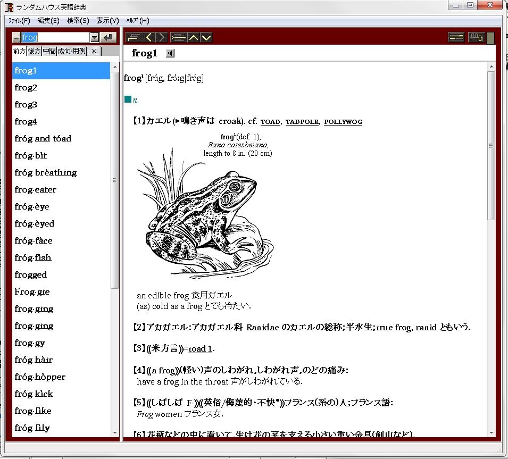Open the frog·eater entry
The image size is (508, 459).
(61, 190)
